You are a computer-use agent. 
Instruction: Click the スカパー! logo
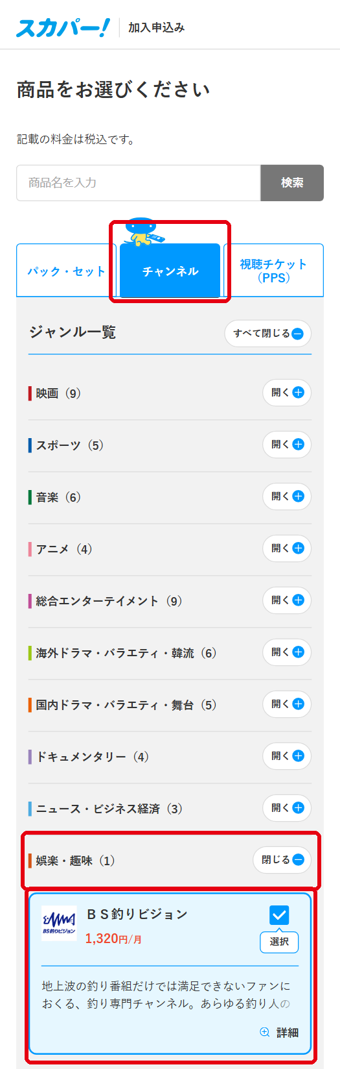point(63,27)
